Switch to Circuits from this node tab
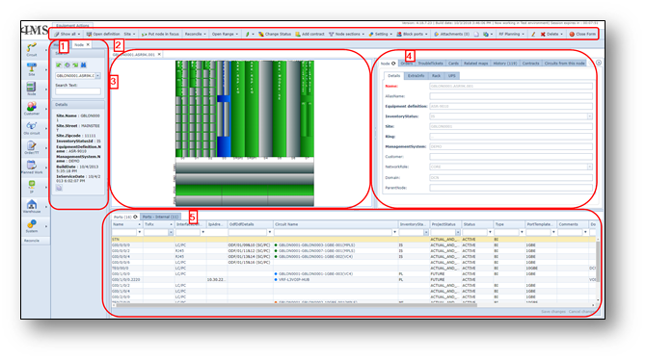This screenshot has width=646, height=360. pos(564,64)
